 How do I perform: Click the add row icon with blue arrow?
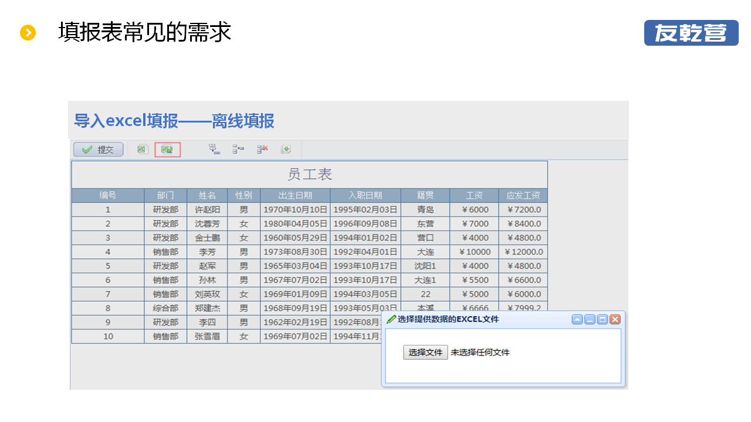238,149
